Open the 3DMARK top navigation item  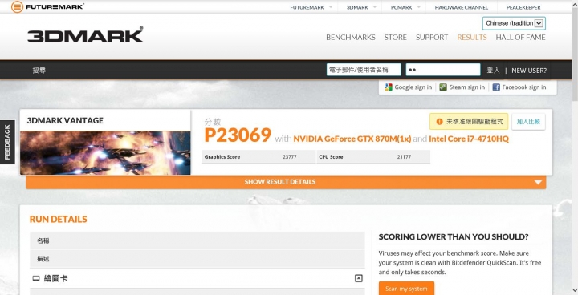(x=357, y=7)
